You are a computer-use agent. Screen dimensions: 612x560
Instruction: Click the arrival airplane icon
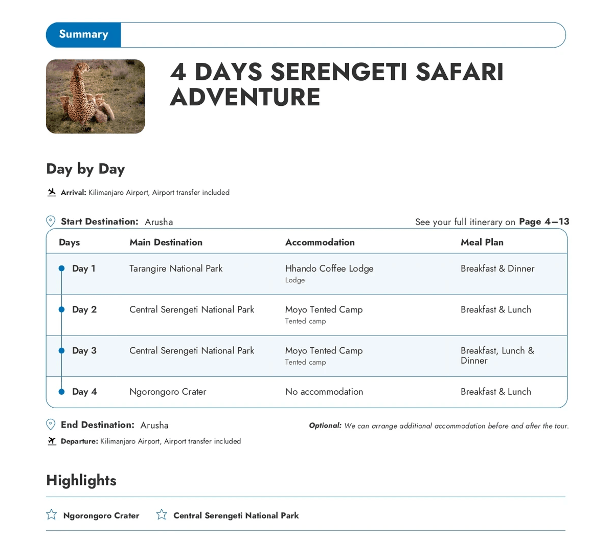(x=52, y=192)
